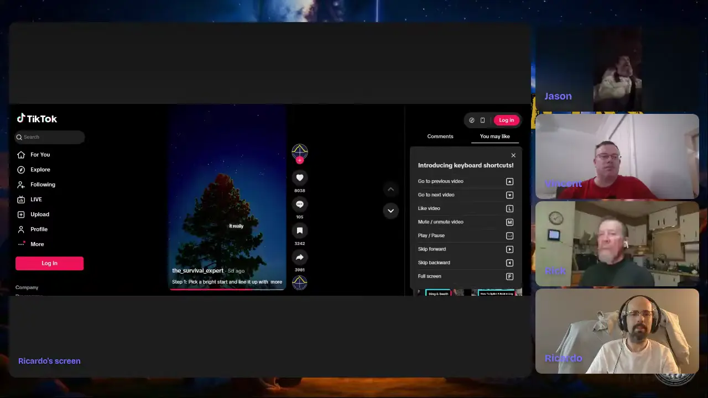Expand video caption with 'more'
708x398 pixels.
point(276,282)
